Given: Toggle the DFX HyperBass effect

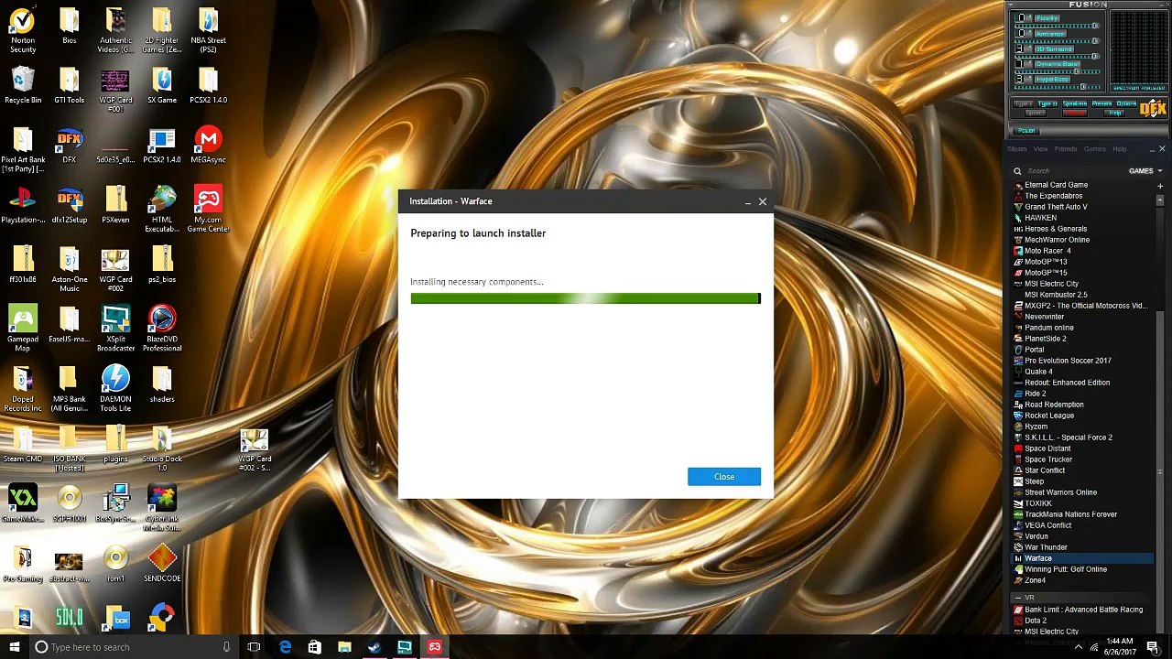Looking at the screenshot, I should click(x=1053, y=80).
